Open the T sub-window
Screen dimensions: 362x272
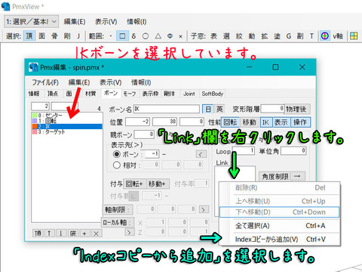311,36
